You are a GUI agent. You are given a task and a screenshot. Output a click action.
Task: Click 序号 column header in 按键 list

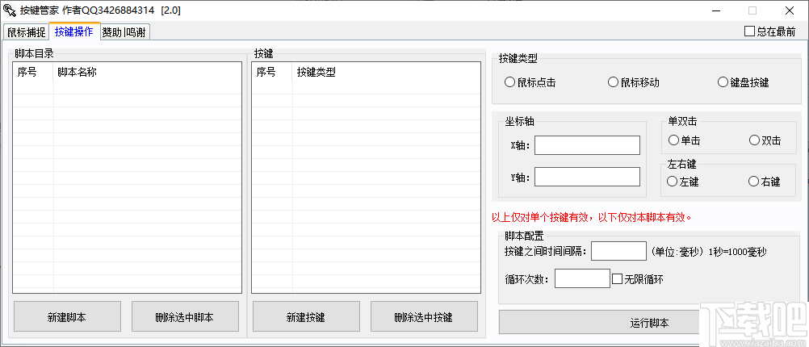(272, 72)
